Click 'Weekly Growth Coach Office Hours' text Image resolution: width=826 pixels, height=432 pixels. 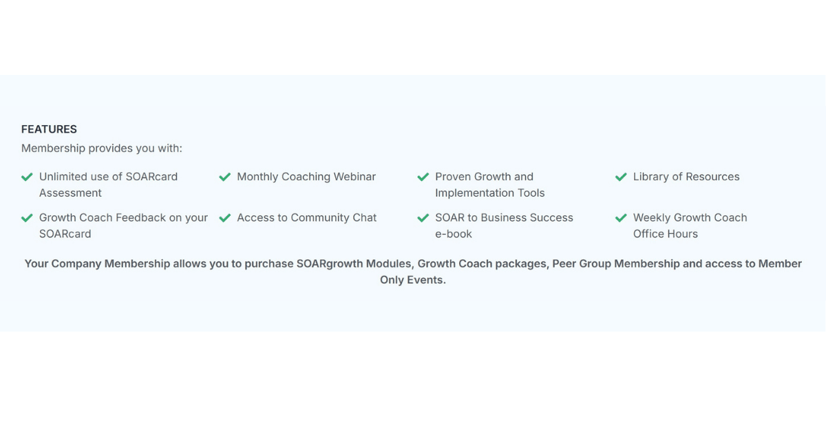click(x=690, y=226)
